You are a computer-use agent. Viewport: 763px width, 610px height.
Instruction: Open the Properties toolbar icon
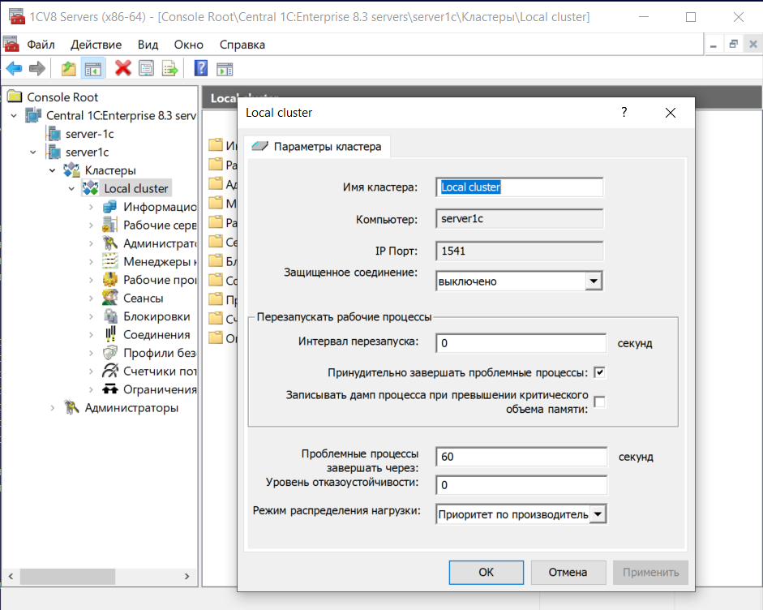[146, 68]
